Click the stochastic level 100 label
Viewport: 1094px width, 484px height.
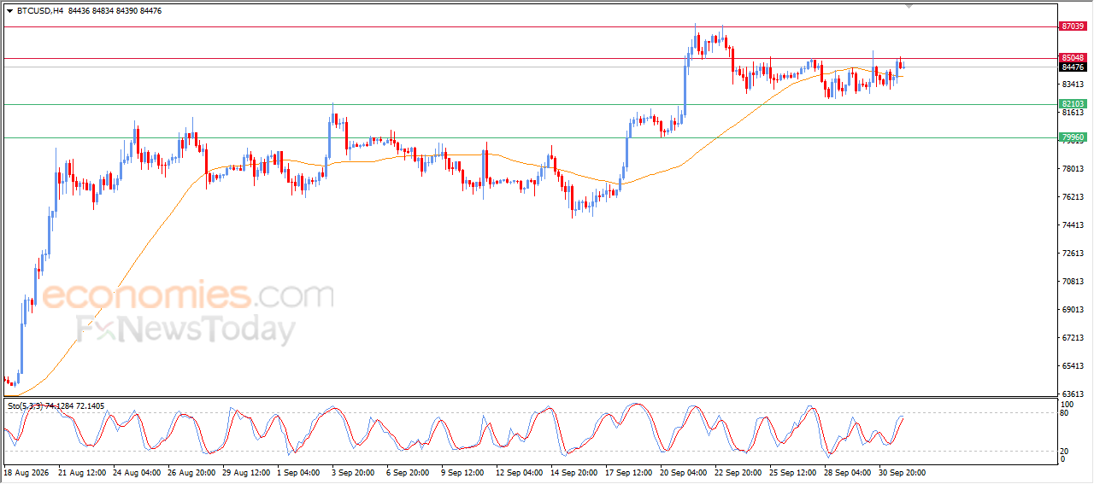(1067, 404)
